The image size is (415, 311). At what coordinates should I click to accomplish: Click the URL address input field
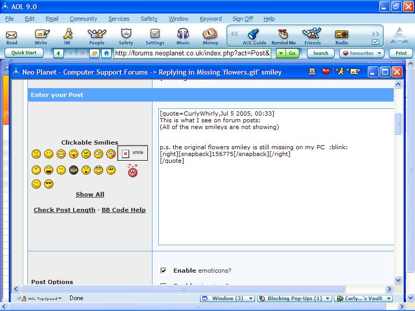tap(192, 53)
